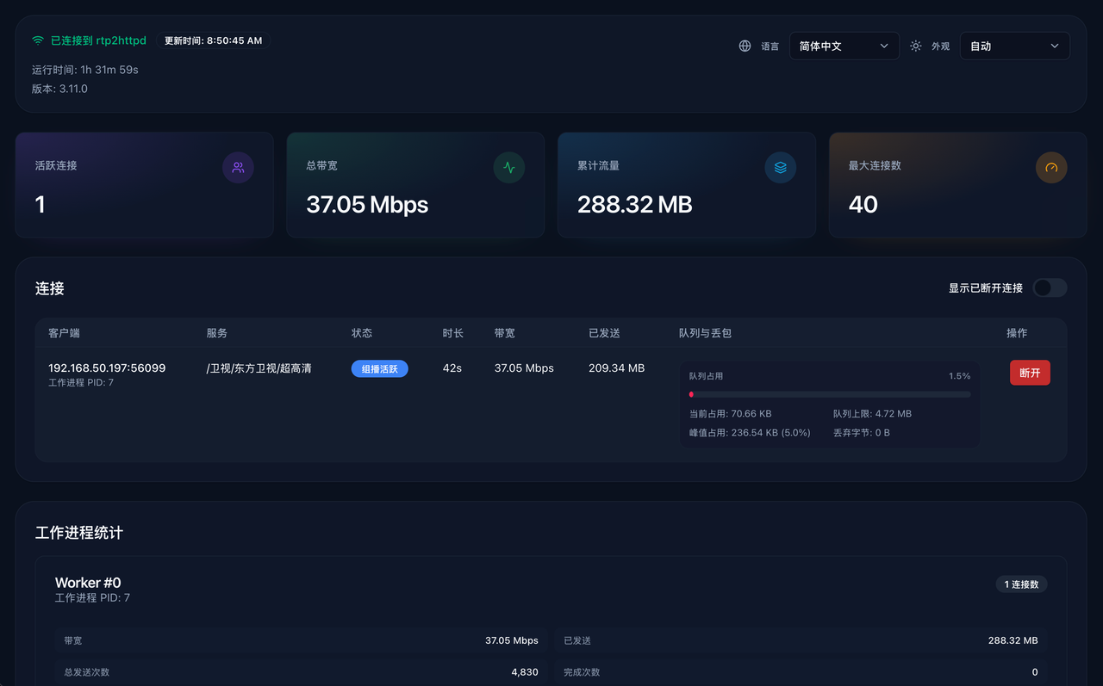Click the 带宽 column header
This screenshot has height=686, width=1103.
tap(505, 333)
